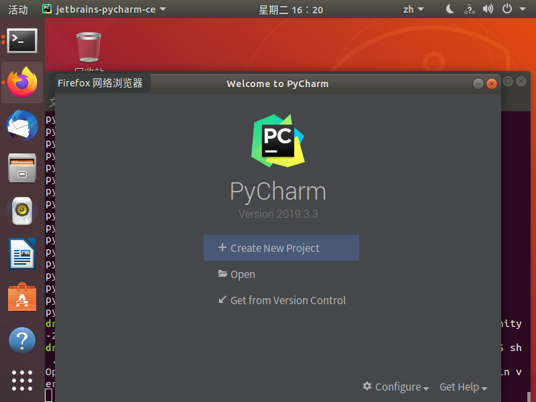The height and width of the screenshot is (402, 536).
Task: Click the volume icon in the top bar
Action: (x=488, y=9)
